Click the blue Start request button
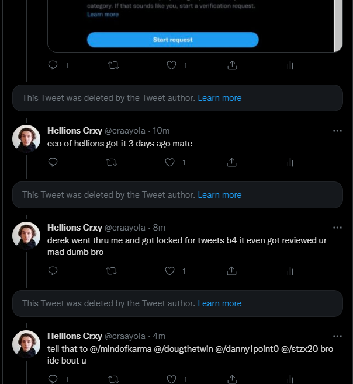Image resolution: width=353 pixels, height=384 pixels. coord(172,40)
